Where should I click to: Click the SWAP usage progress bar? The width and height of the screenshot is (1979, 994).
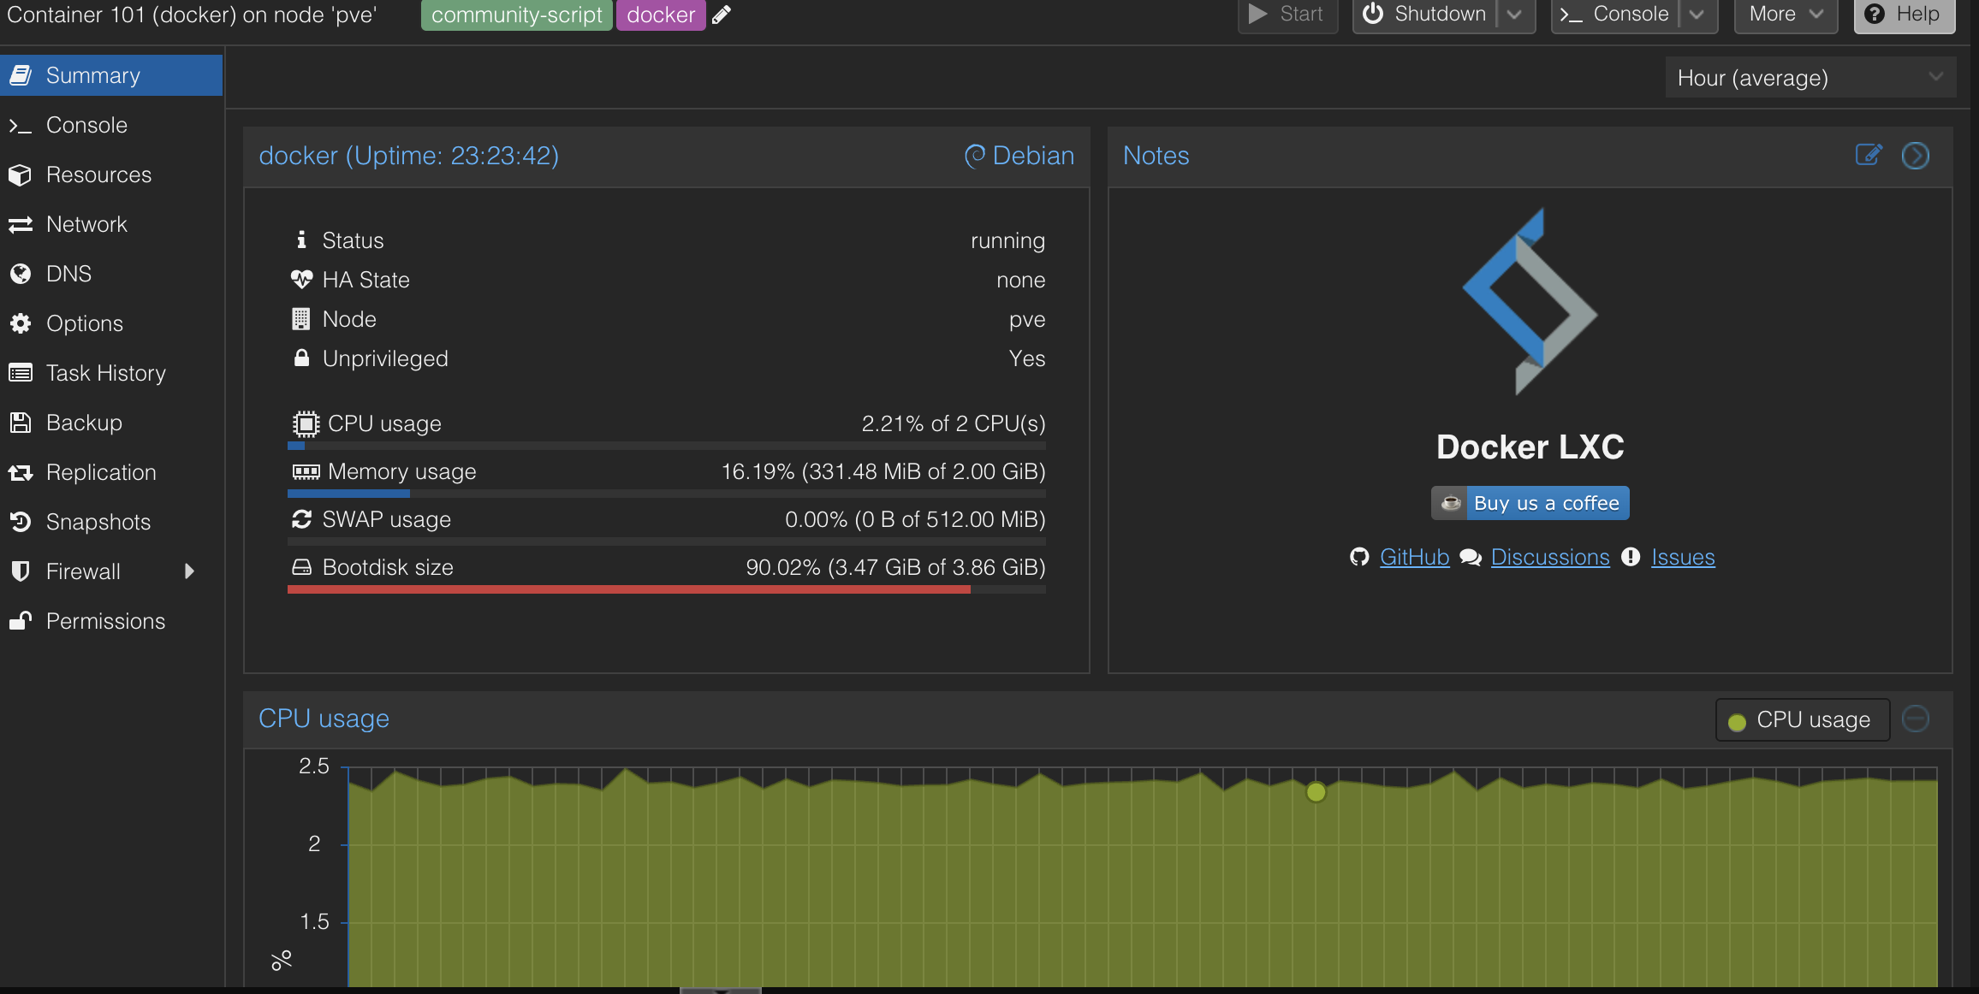(x=666, y=541)
